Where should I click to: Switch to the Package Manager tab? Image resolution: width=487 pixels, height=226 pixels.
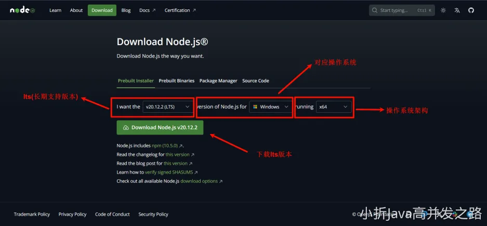pos(218,81)
